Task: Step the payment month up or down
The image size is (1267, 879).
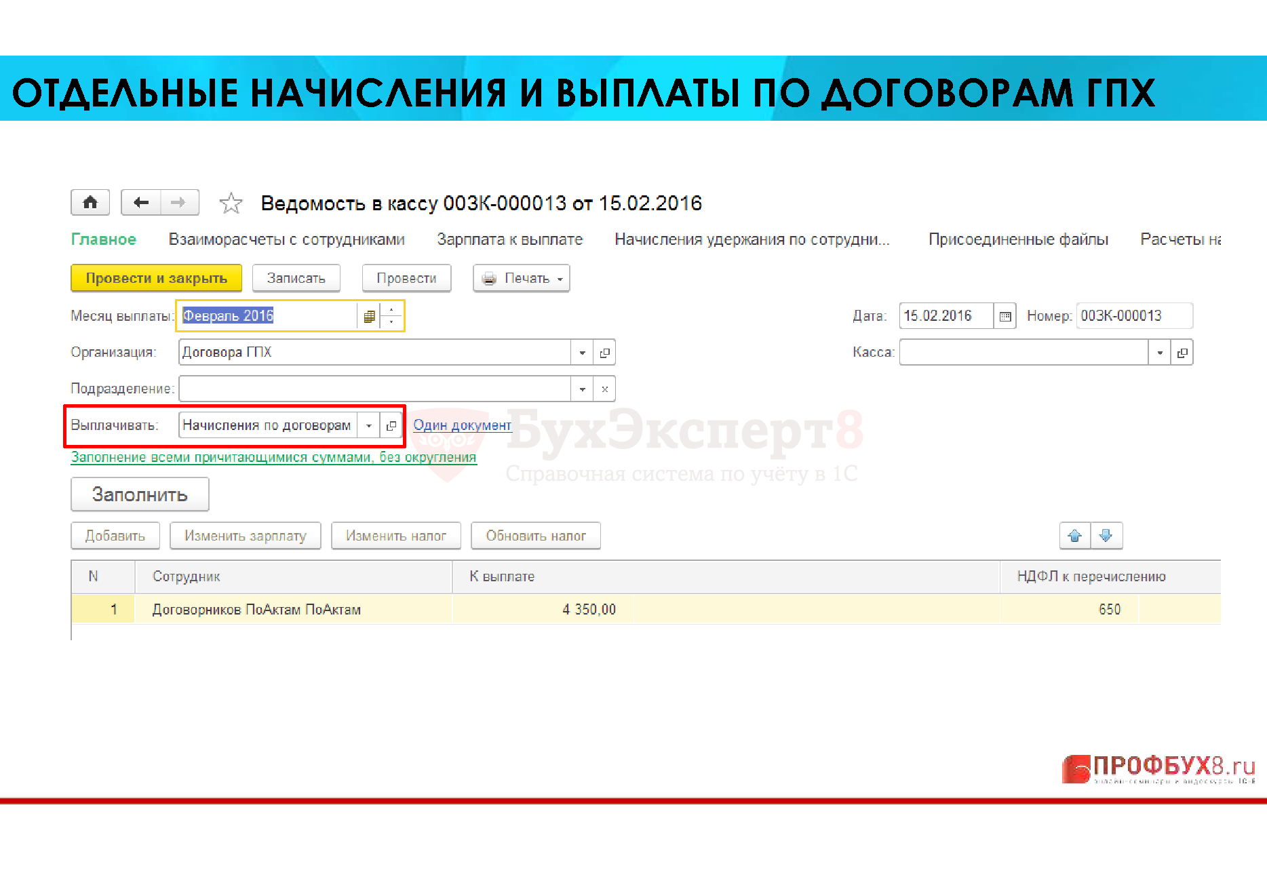Action: tap(391, 316)
